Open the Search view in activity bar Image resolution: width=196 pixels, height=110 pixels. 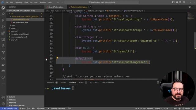(3, 14)
